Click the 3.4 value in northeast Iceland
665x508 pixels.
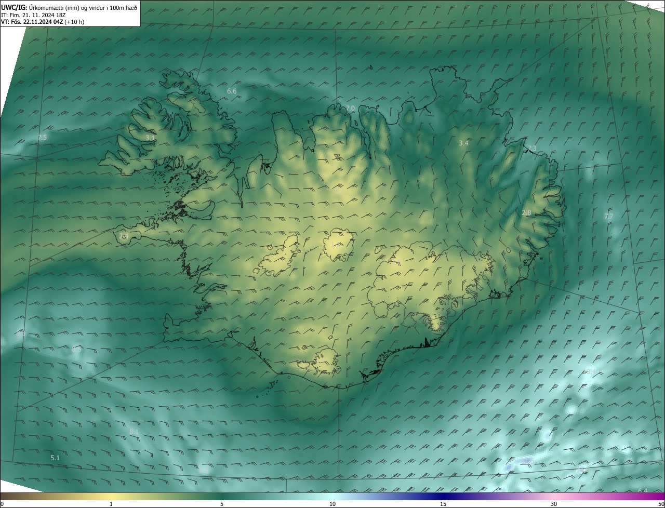pos(464,143)
